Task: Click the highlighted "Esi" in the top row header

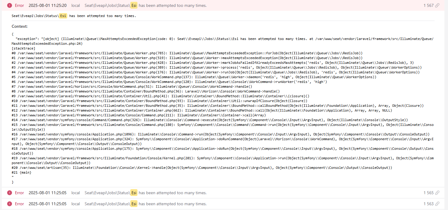Action: coord(134,5)
